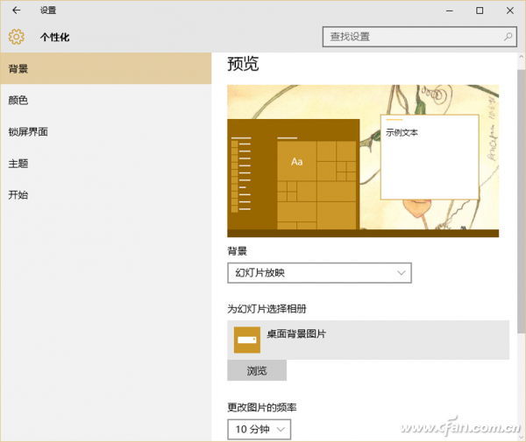Click the desktop preview image
The height and width of the screenshot is (442, 526).
click(x=363, y=161)
